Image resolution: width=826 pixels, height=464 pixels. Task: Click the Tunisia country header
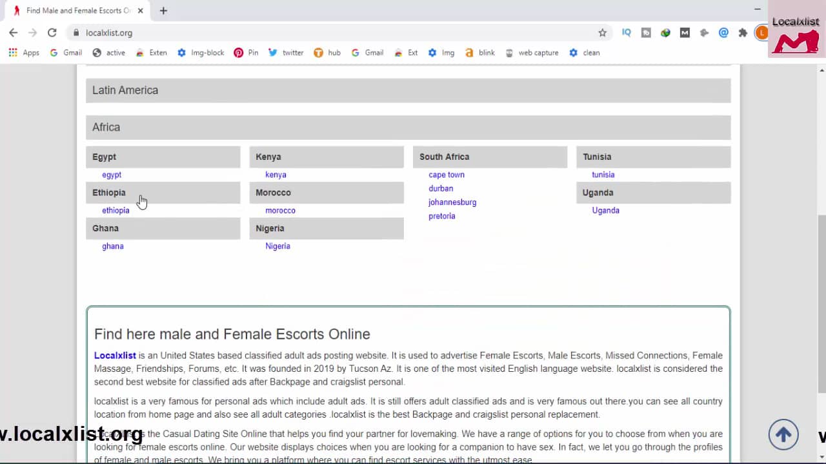click(x=653, y=157)
